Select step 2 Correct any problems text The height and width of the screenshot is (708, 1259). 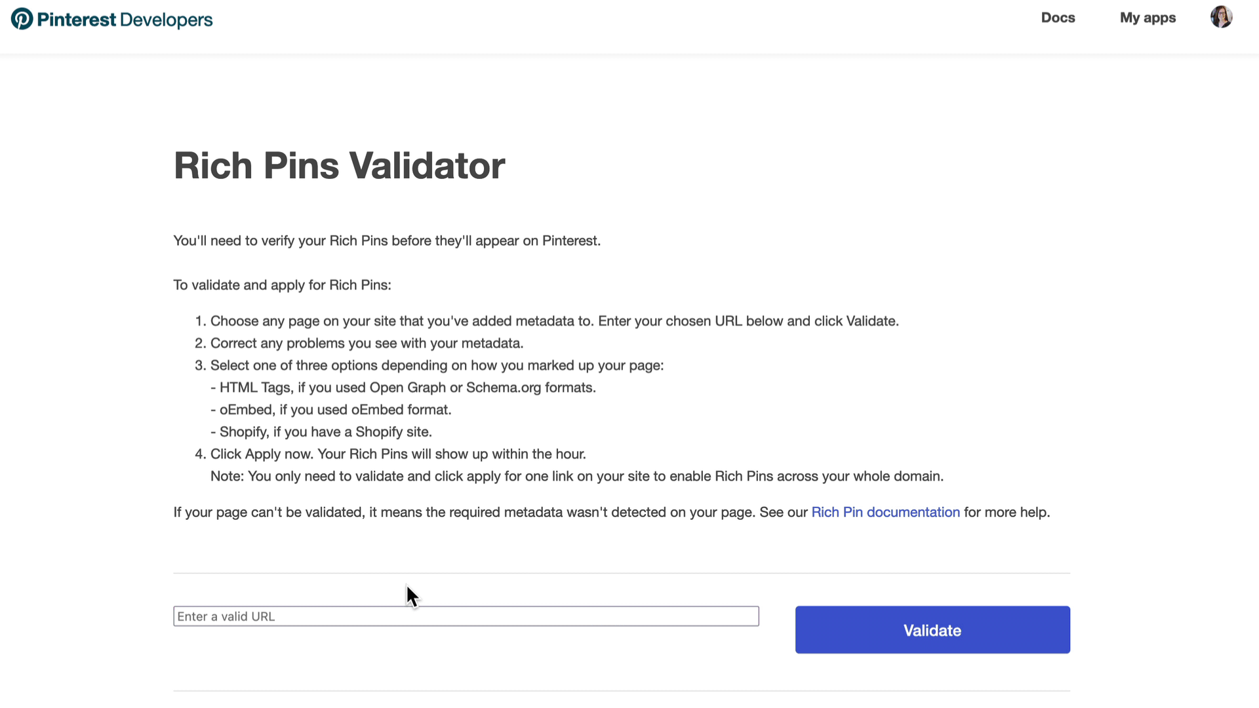click(359, 344)
